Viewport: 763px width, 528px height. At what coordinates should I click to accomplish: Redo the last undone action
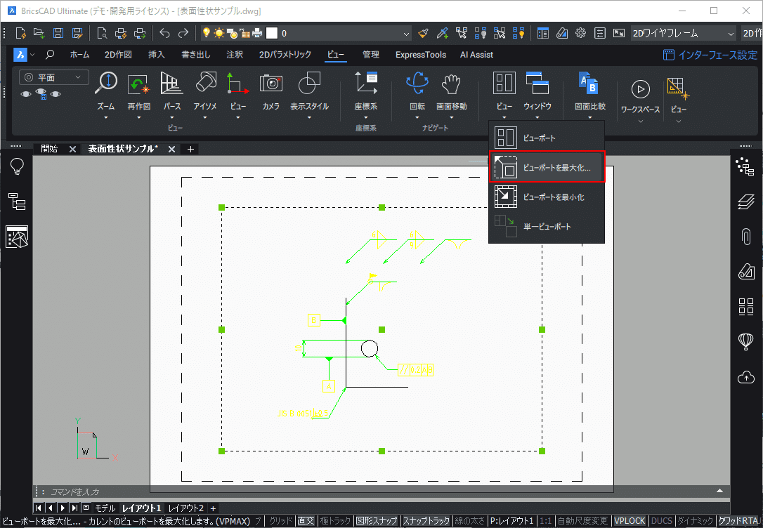pos(183,33)
